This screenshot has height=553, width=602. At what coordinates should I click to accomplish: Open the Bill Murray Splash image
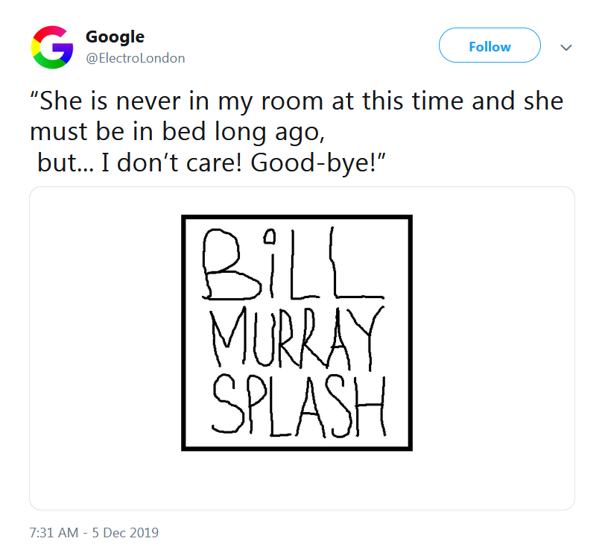297,333
